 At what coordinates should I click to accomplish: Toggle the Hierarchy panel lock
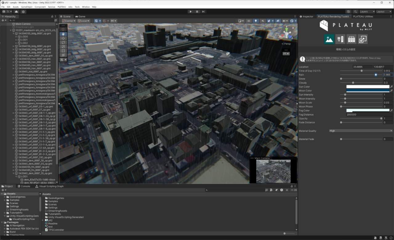click(x=52, y=17)
